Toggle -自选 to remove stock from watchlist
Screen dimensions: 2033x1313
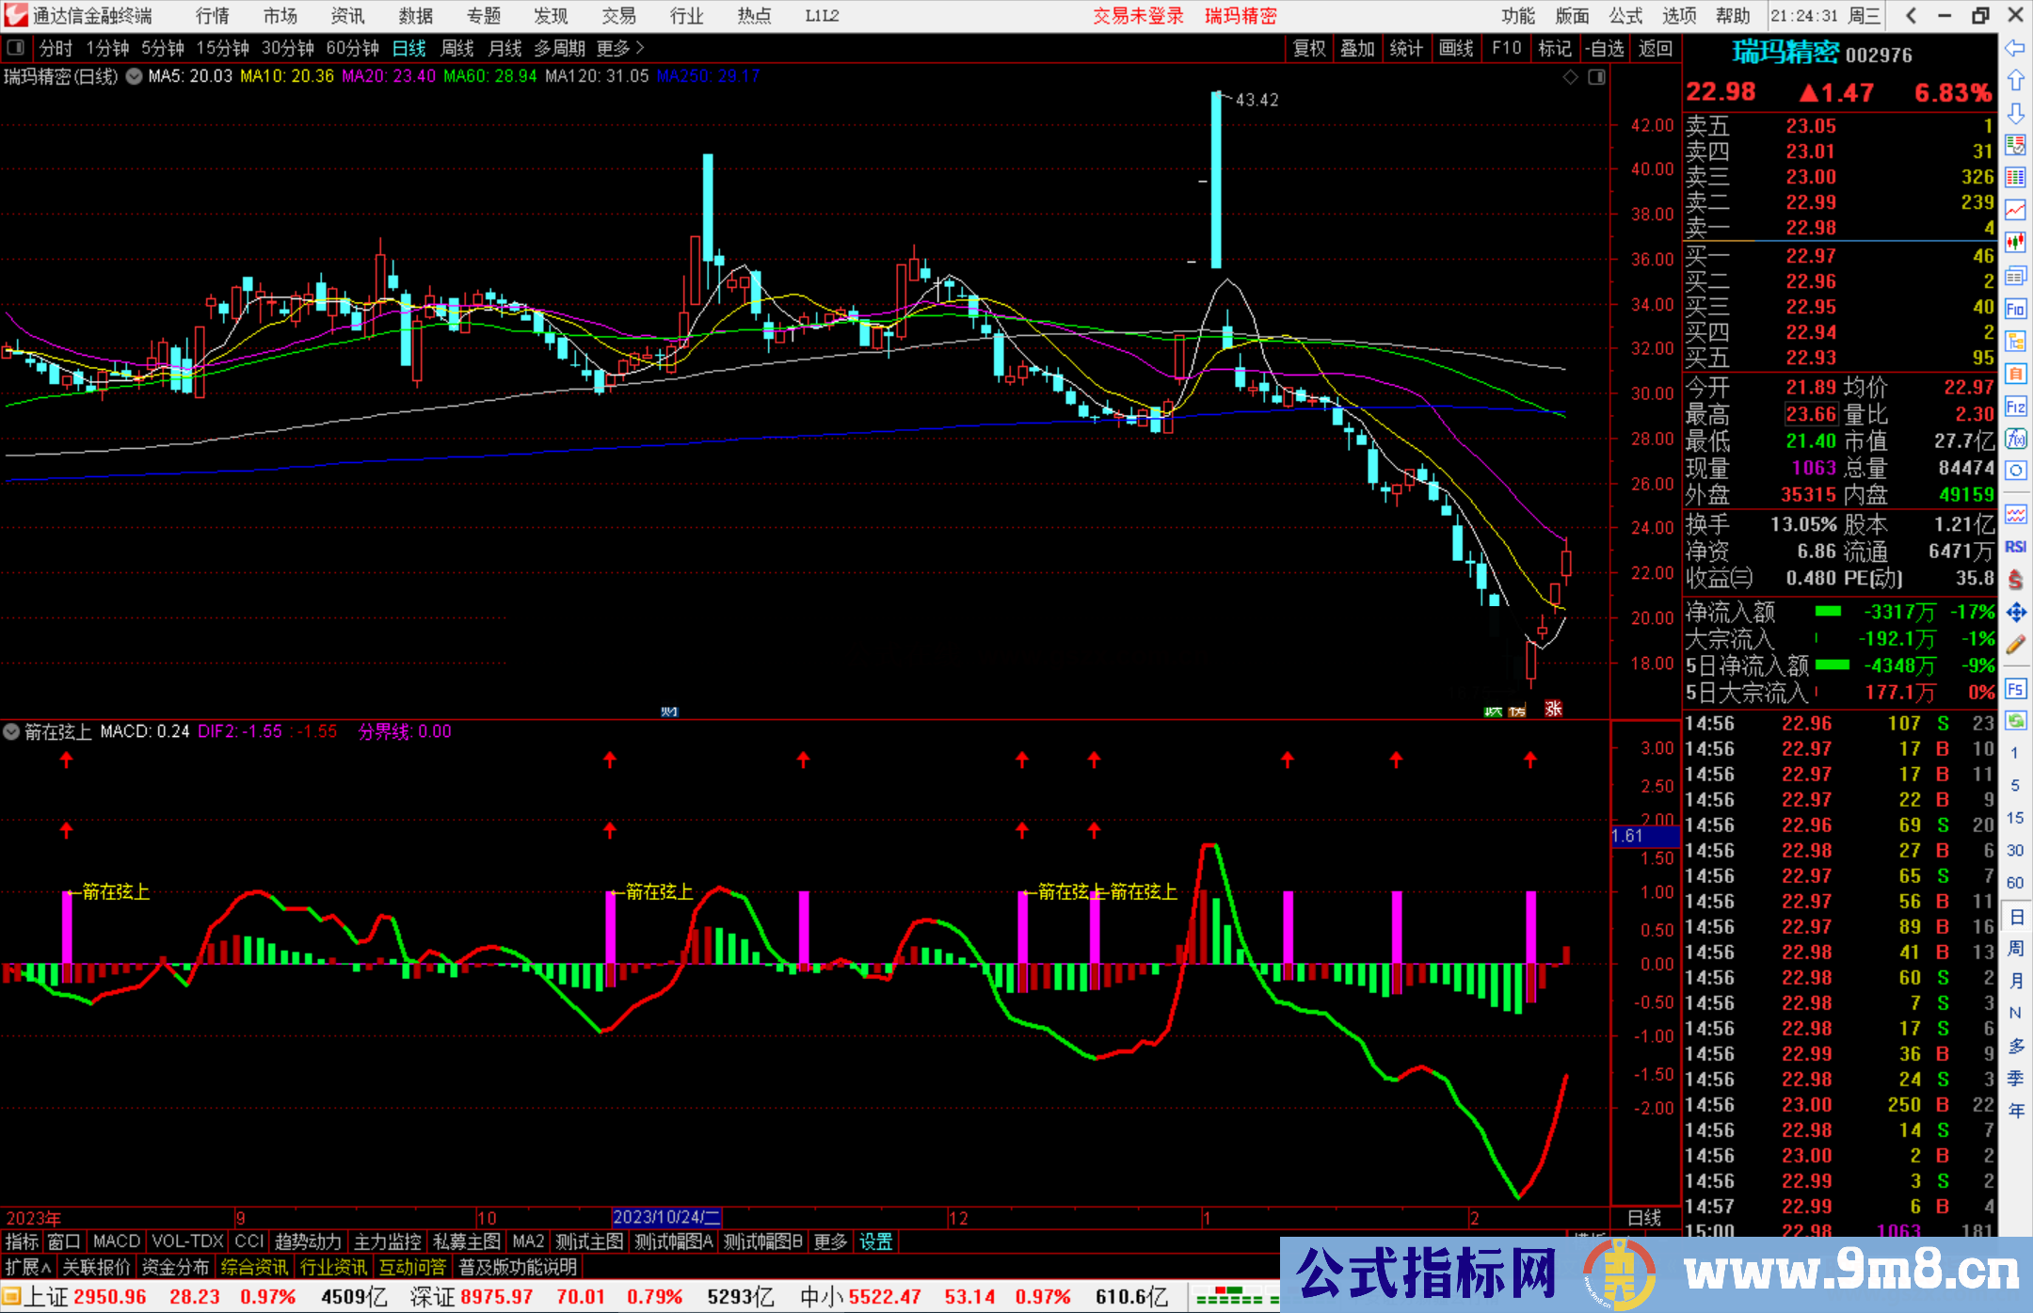1605,48
